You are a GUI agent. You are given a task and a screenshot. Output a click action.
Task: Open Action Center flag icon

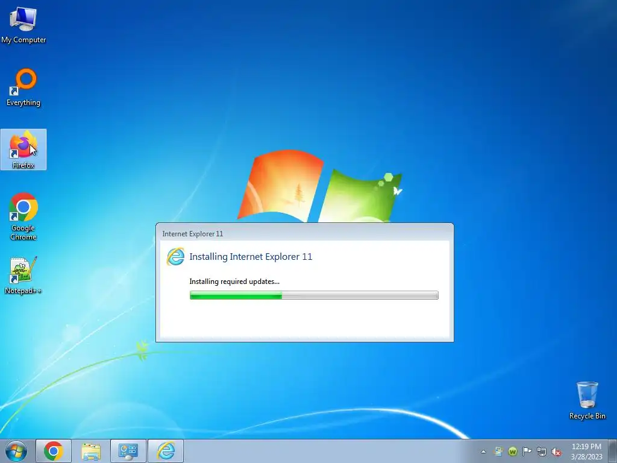[x=527, y=452]
